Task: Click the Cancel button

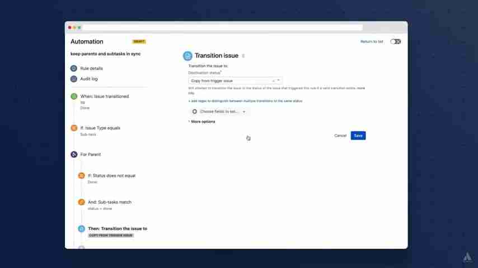Action: point(340,136)
